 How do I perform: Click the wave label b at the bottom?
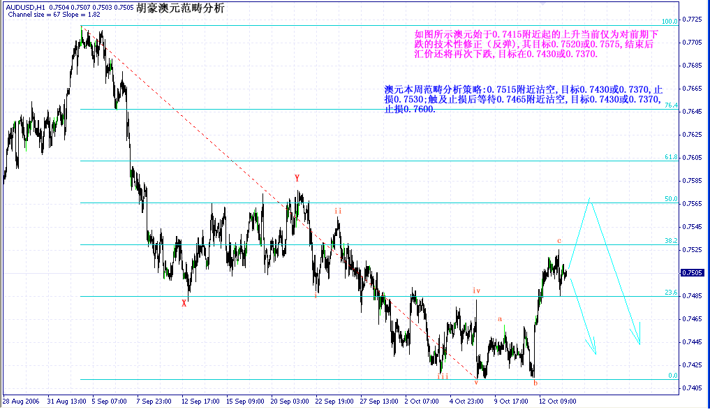535,383
